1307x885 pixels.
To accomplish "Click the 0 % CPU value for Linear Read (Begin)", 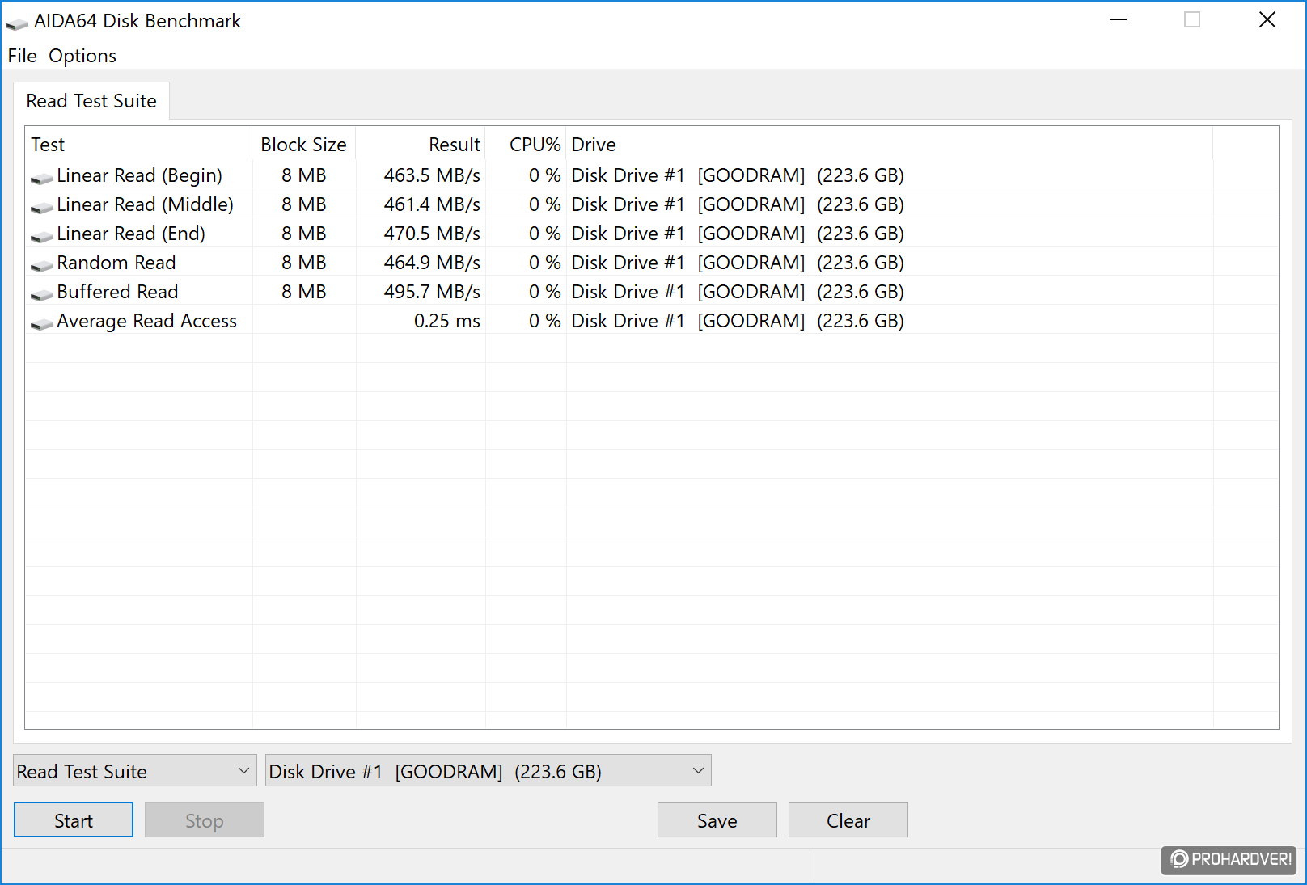I will pyautogui.click(x=545, y=175).
